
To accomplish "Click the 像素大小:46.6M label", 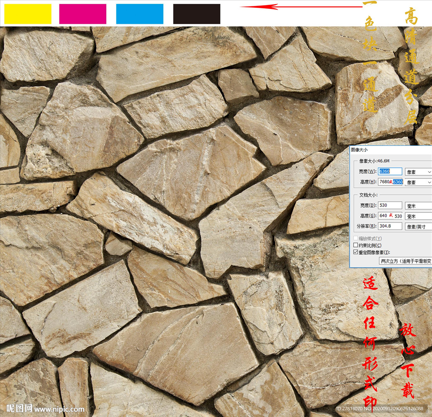I will pos(374,161).
